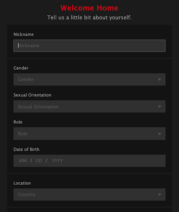Click the Gender dropdown arrow icon
Viewport: 179px width, 212px height.
(160, 79)
